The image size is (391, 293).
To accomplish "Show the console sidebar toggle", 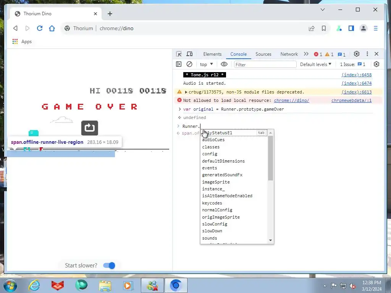I will click(x=179, y=64).
